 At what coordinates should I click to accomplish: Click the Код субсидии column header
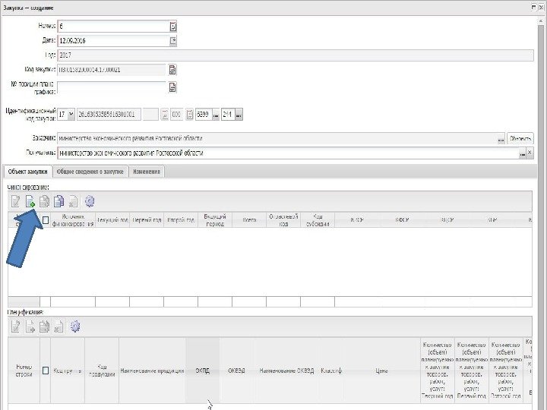click(318, 220)
